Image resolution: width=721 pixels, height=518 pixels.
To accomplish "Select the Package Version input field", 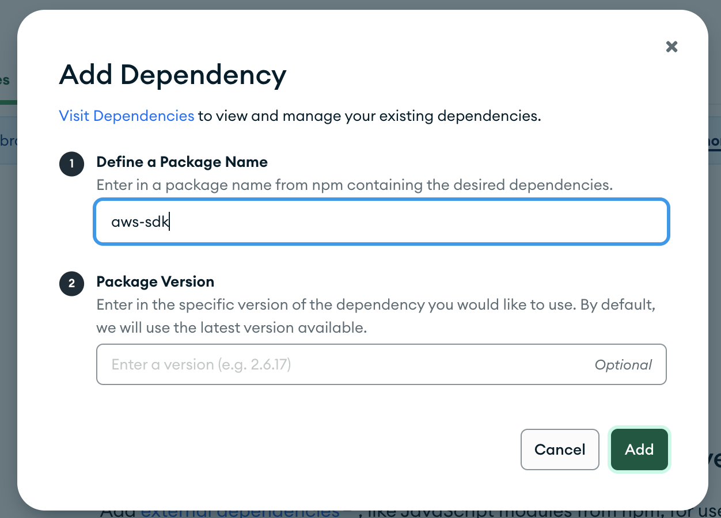I will 381,364.
